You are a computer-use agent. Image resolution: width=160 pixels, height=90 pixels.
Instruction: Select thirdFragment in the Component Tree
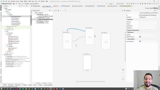pyautogui.click(x=43, y=21)
